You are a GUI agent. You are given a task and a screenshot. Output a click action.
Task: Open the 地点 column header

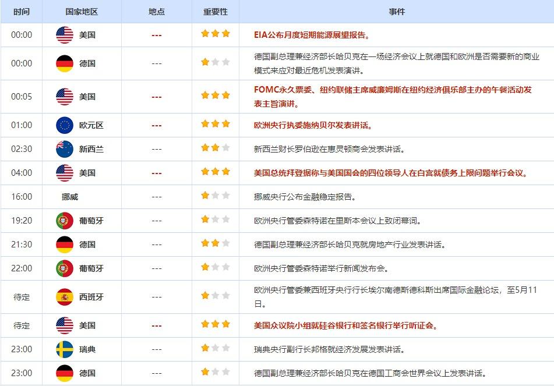[x=155, y=12]
